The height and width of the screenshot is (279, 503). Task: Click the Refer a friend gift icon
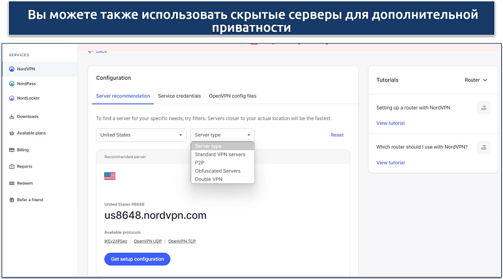tap(12, 200)
